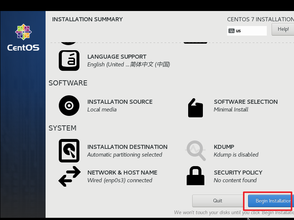Click 'Local media' status text

[102, 109]
